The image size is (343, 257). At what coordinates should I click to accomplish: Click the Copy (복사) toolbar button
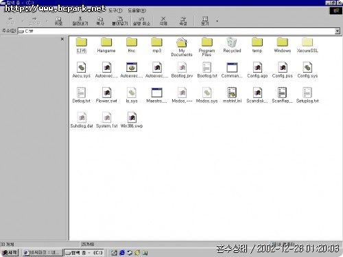(100, 21)
